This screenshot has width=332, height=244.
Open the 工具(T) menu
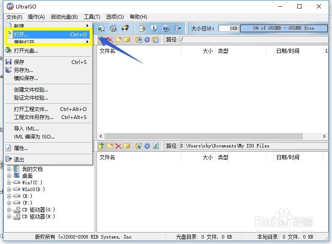[x=92, y=17]
